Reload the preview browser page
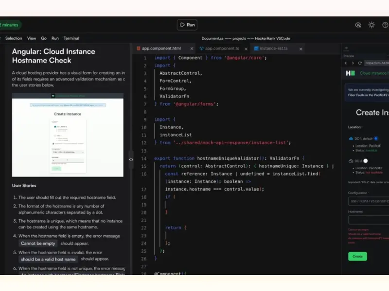 click(x=360, y=63)
